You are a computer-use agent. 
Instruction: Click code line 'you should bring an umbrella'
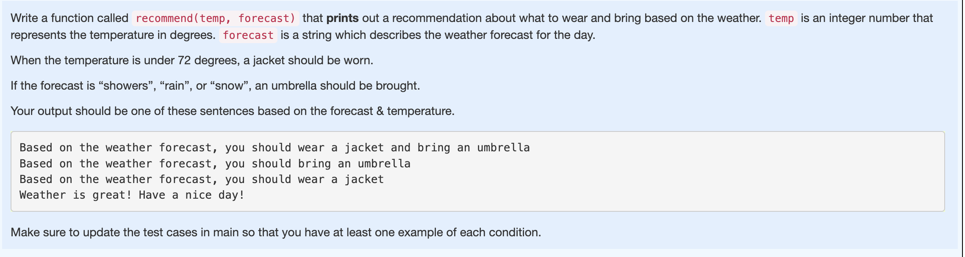point(215,164)
